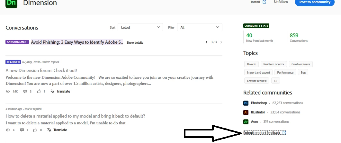The image size is (341, 143).
Task: Show details of the announcement
Action: point(135,43)
